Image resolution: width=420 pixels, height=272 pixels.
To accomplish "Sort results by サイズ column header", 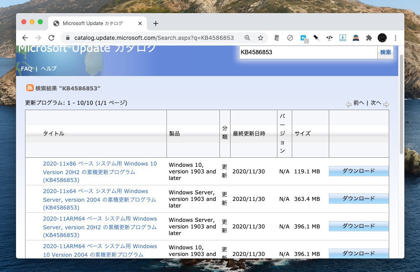I will point(302,134).
